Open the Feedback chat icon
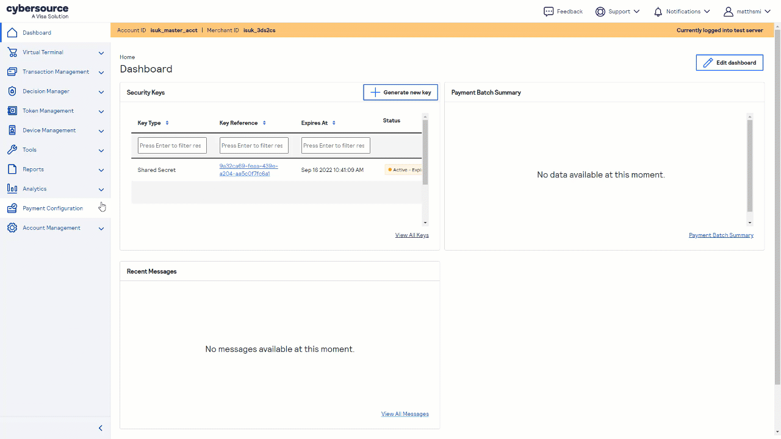Image resolution: width=781 pixels, height=439 pixels. 549,12
